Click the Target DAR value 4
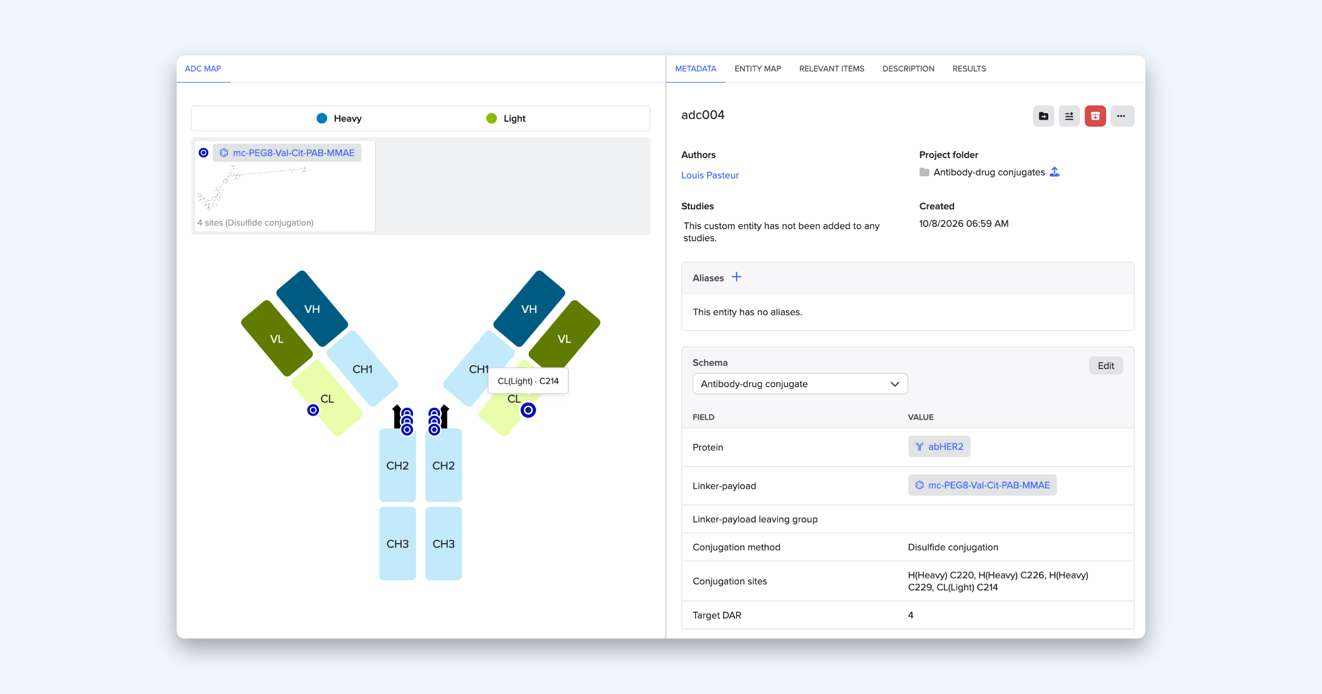1322x694 pixels. pos(911,615)
